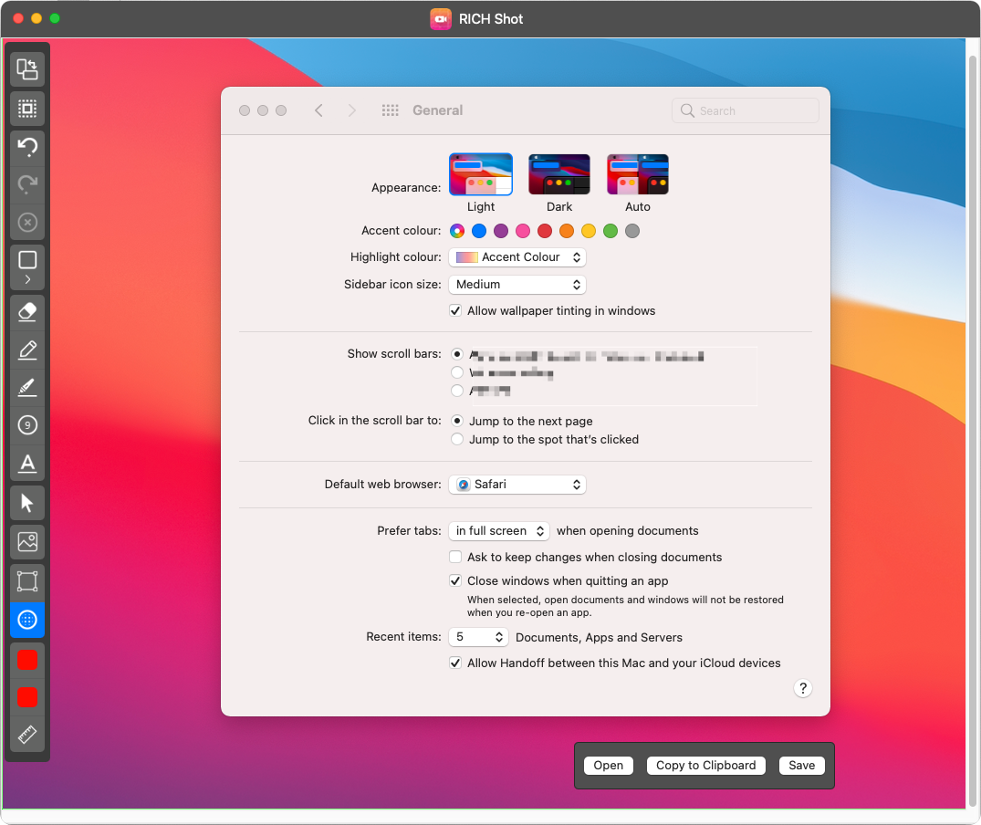This screenshot has height=825, width=981.
Task: Activate the Highlighter marker tool
Action: coord(26,388)
